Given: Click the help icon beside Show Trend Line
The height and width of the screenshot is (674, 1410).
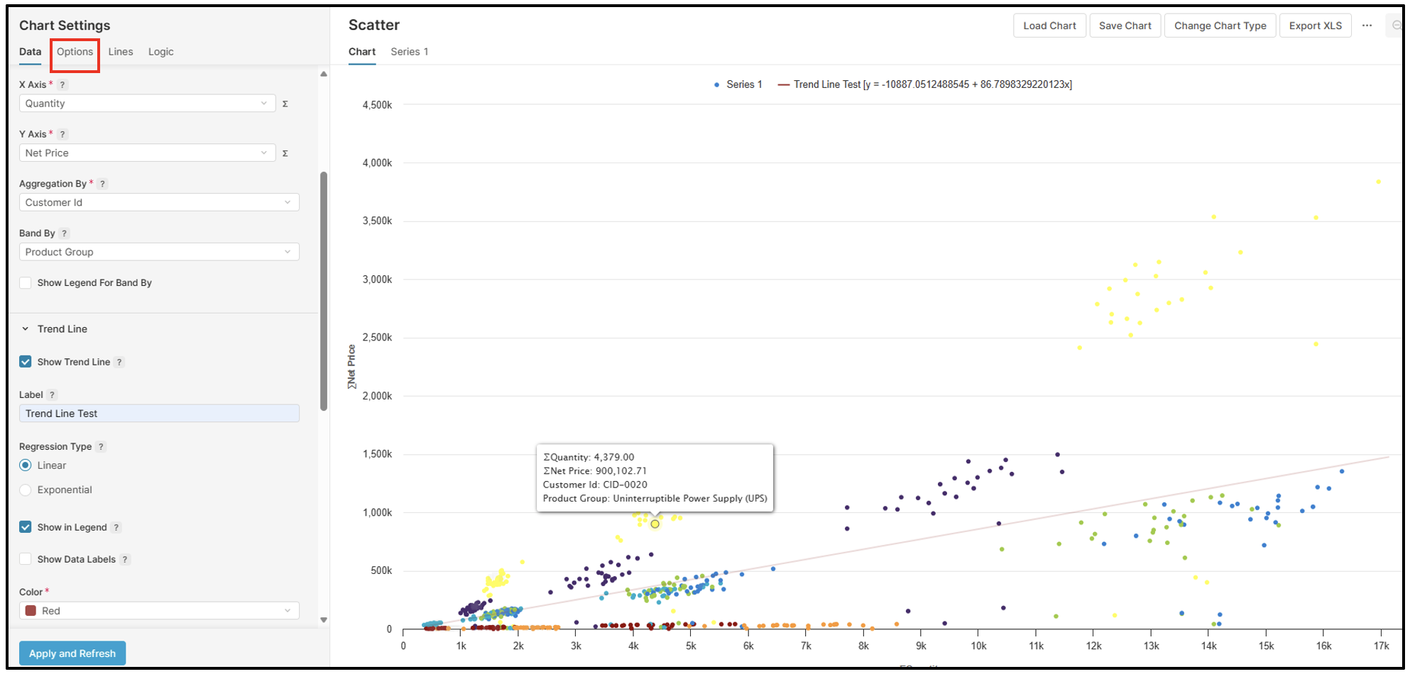Looking at the screenshot, I should click(119, 362).
